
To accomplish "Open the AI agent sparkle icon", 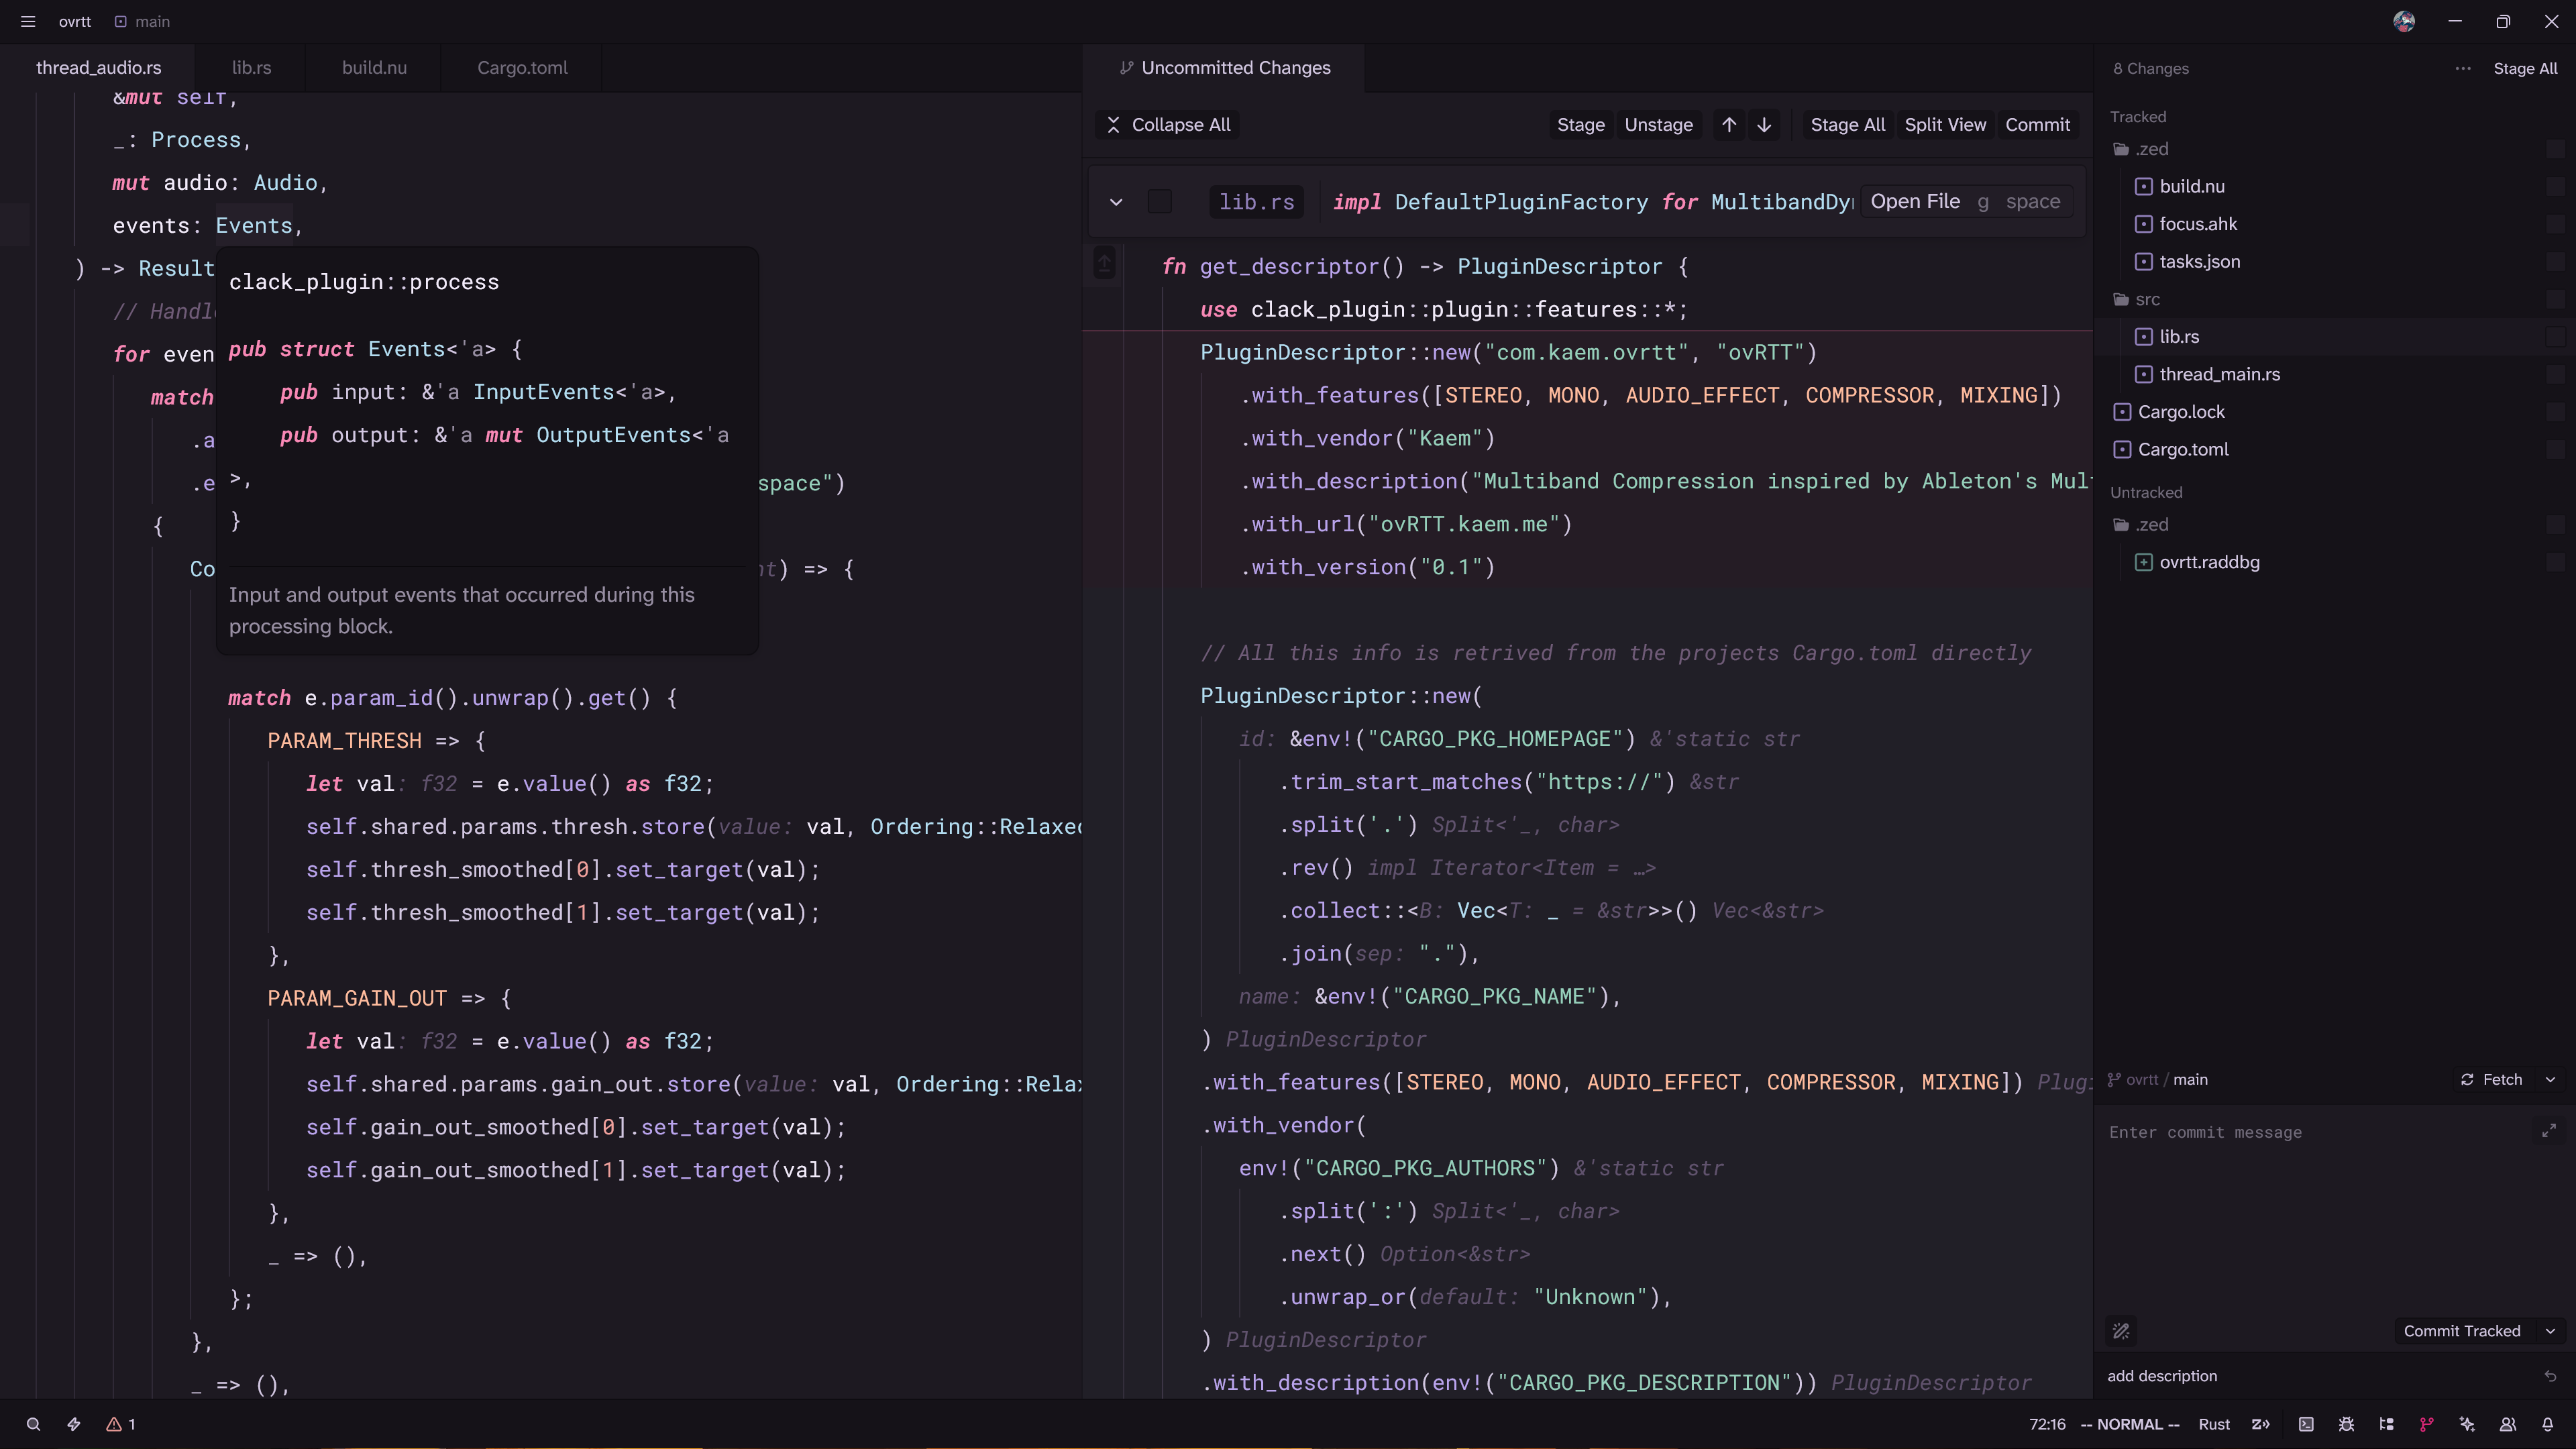I will tap(2467, 1424).
